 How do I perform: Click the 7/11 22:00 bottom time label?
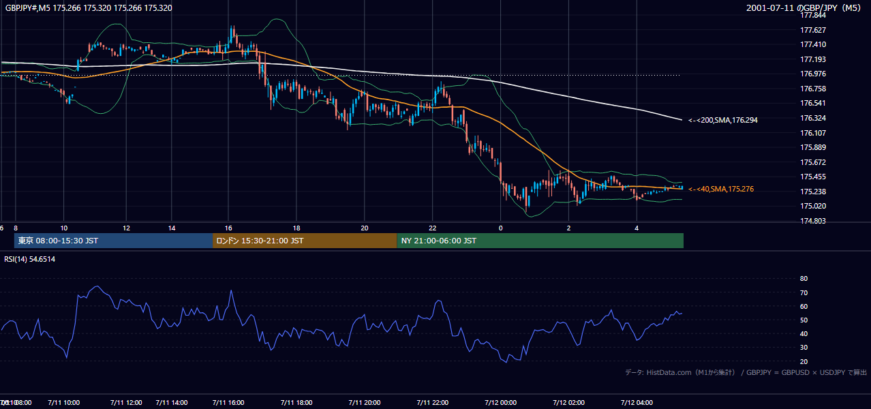[x=432, y=403]
